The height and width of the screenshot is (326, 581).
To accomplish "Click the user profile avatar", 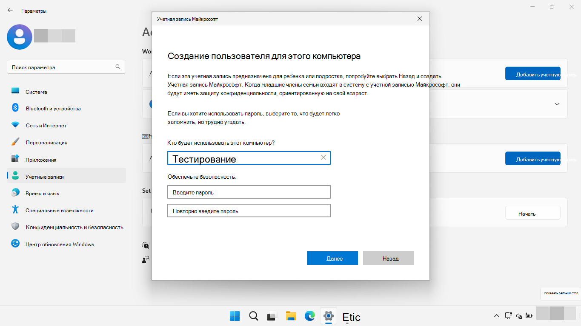I will pyautogui.click(x=20, y=37).
